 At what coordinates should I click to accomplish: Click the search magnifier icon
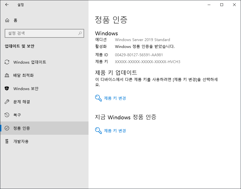[80, 33]
